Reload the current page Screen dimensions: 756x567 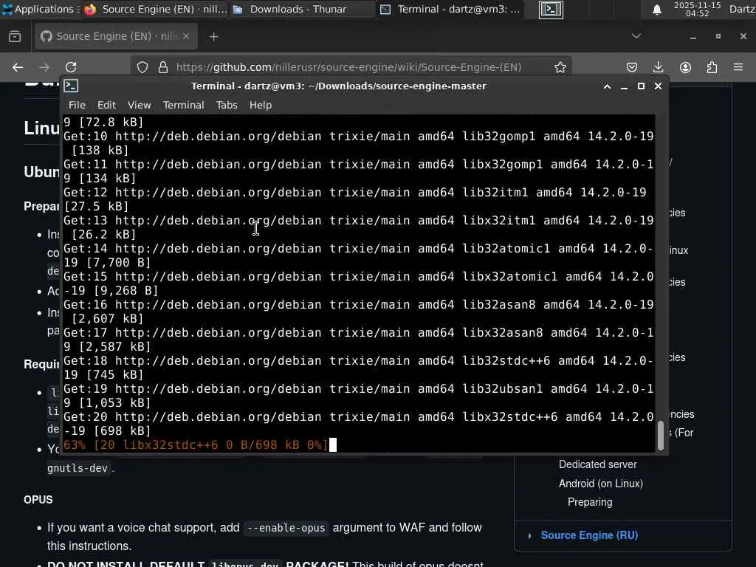[x=71, y=67]
